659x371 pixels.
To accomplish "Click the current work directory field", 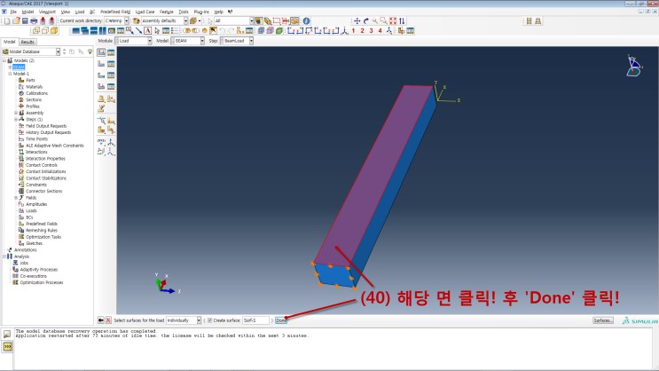I will pos(116,20).
